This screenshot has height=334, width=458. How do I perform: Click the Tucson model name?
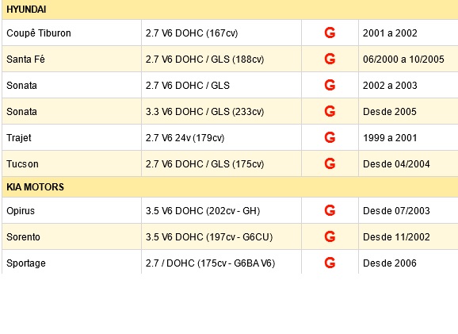(x=22, y=164)
